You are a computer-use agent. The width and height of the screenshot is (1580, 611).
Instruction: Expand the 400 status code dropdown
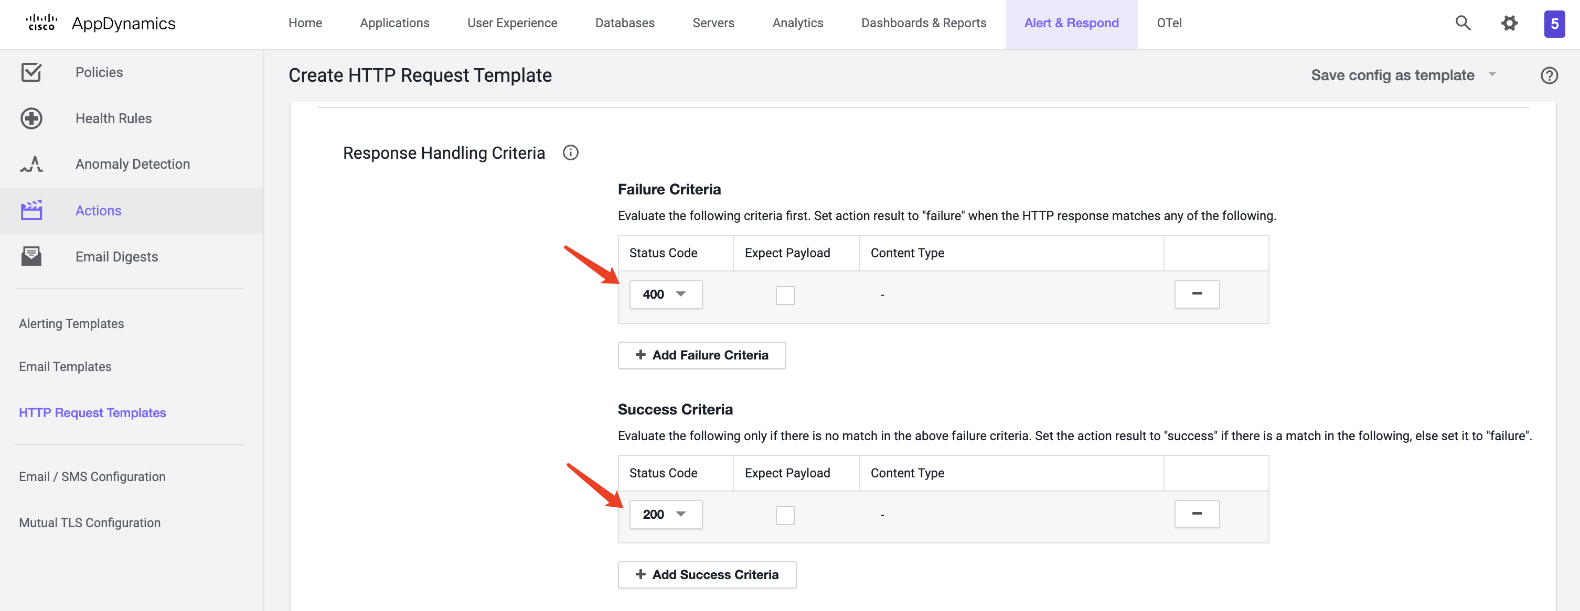681,294
